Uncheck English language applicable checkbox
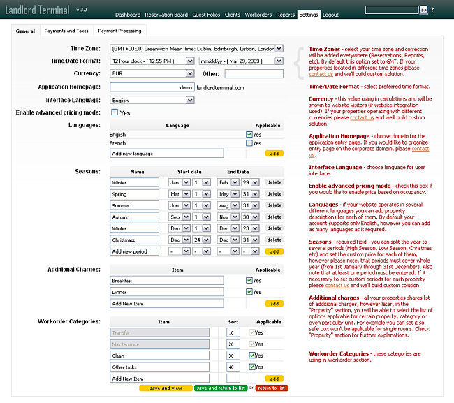Screen dimensions: 454x403 click(x=249, y=134)
